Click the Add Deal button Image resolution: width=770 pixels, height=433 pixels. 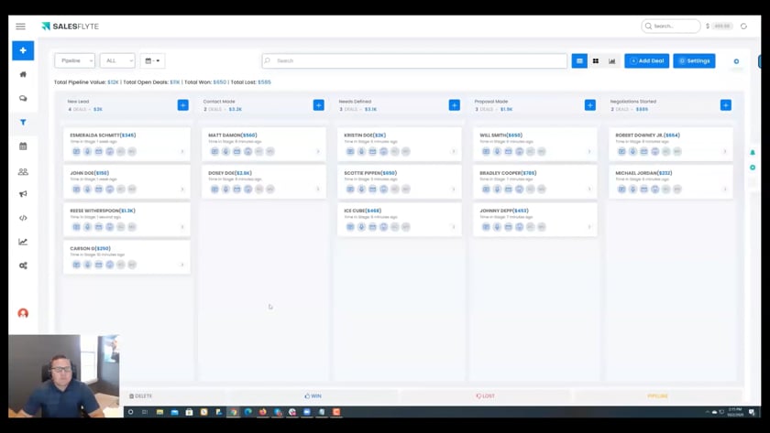(x=647, y=60)
